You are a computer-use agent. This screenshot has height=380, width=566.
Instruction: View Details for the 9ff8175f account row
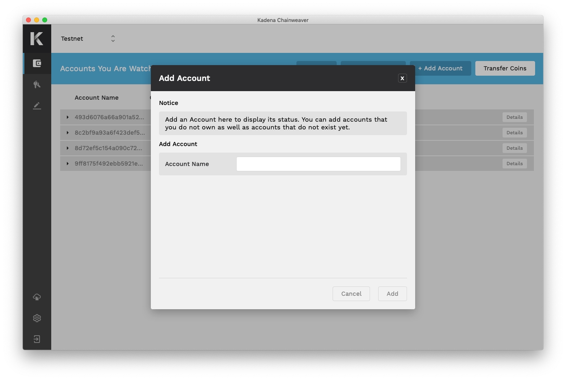pyautogui.click(x=514, y=164)
